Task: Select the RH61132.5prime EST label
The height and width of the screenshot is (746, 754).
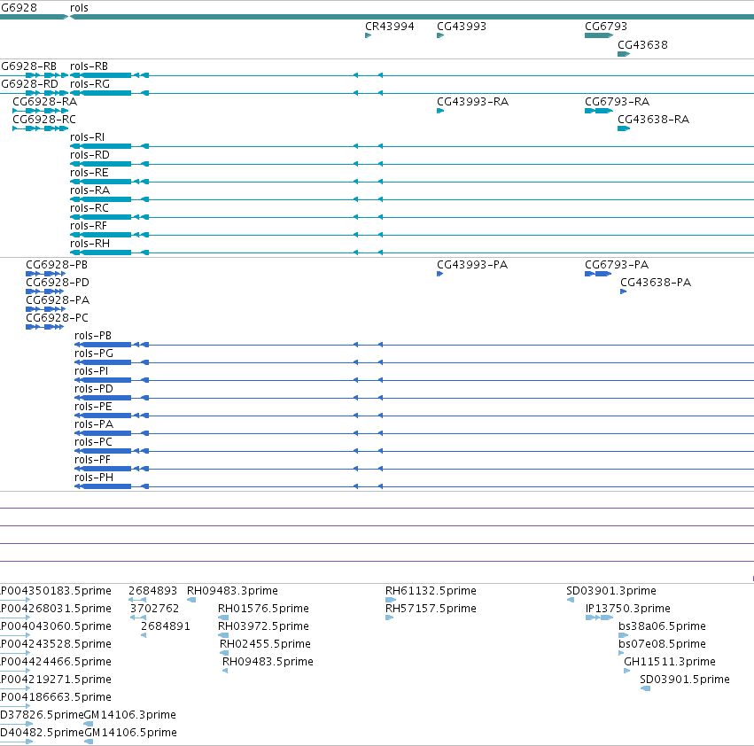Action: point(431,591)
